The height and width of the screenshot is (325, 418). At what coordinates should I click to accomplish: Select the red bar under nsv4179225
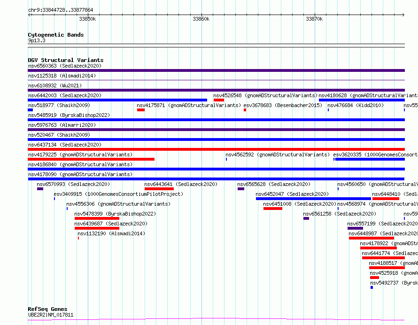point(91,159)
